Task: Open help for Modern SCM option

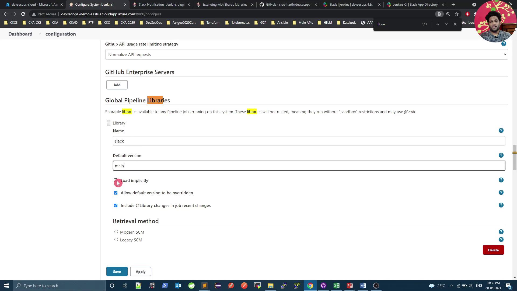Action: (x=501, y=232)
